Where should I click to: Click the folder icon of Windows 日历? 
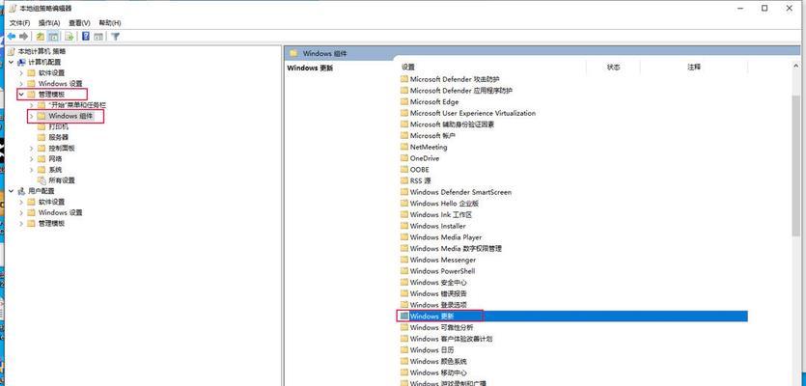[404, 350]
